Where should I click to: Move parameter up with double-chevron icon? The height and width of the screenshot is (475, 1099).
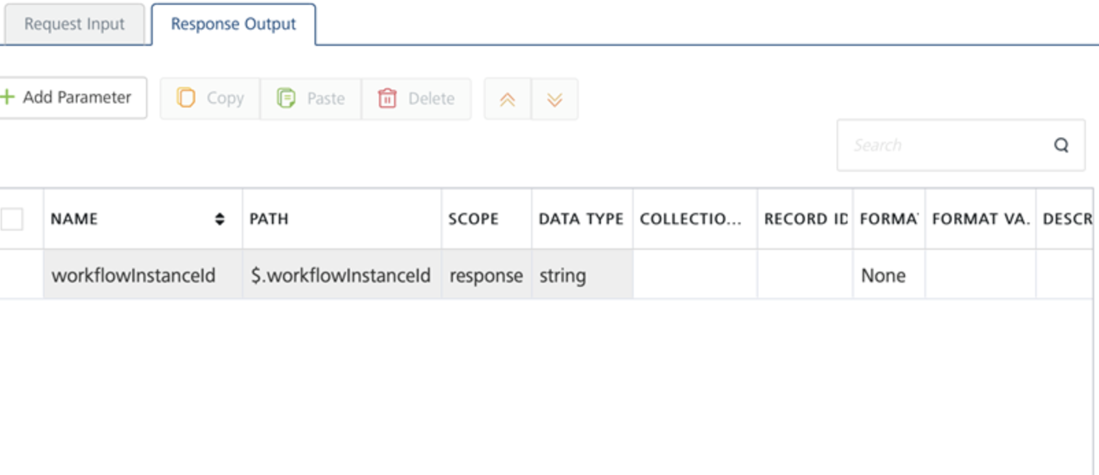coord(507,99)
